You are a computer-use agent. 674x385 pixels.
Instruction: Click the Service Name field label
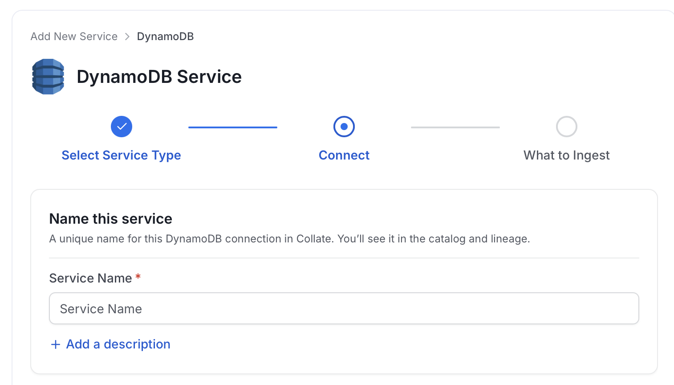[90, 278]
